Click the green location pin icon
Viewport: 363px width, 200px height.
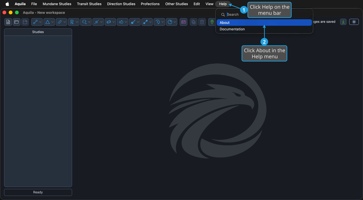pyautogui.click(x=212, y=22)
